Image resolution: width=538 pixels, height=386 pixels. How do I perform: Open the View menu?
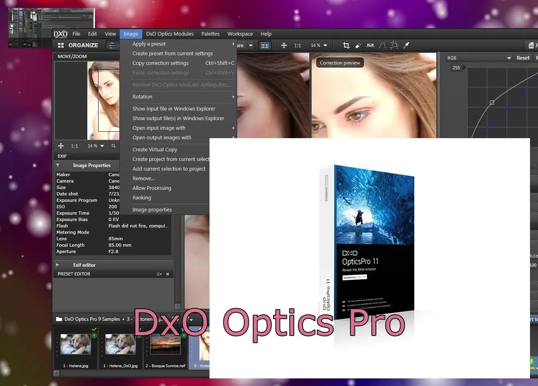pyautogui.click(x=110, y=34)
